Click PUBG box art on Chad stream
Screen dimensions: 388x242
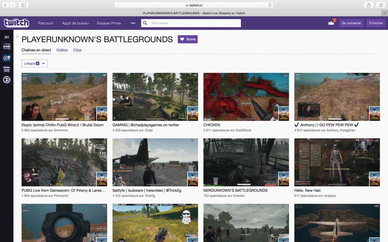tap(193, 114)
